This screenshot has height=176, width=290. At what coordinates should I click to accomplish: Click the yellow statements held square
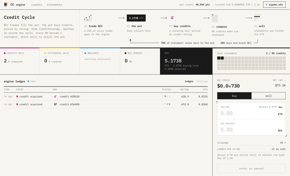(45, 53)
